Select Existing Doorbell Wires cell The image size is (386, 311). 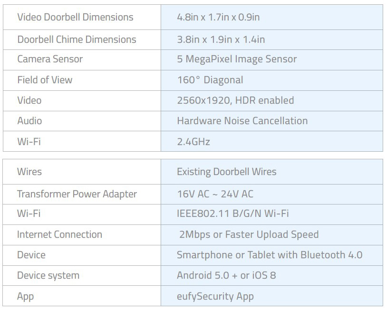tap(272, 172)
